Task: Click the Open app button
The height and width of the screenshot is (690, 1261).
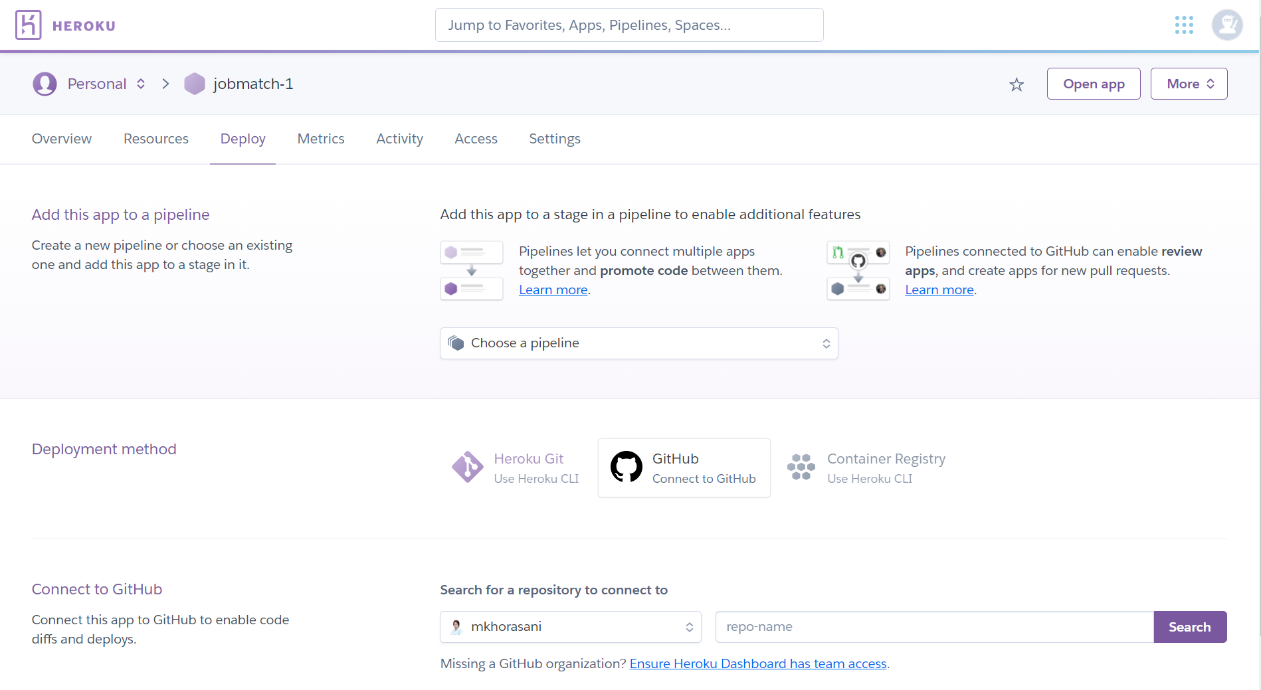Action: click(x=1094, y=84)
